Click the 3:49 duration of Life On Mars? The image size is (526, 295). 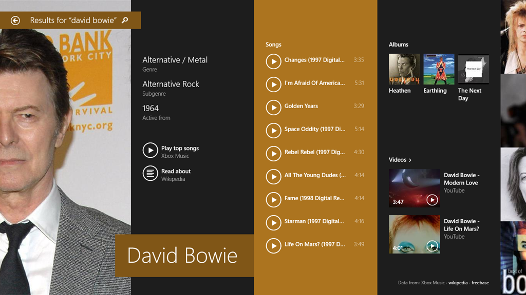coord(359,244)
